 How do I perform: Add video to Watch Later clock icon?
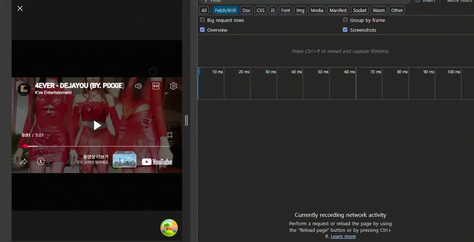click(x=41, y=161)
